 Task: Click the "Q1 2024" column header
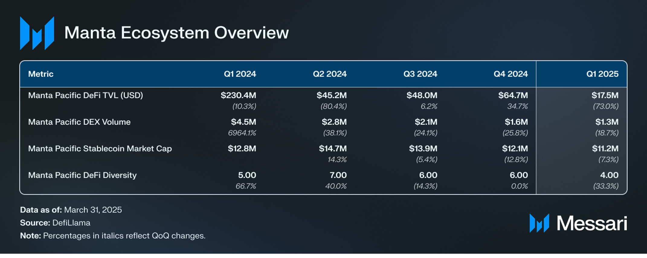click(240, 74)
